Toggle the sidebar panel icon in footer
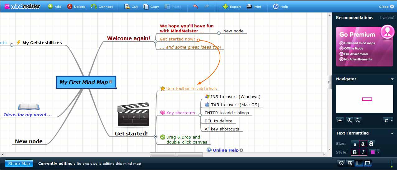The width and height of the screenshot is (397, 170). tap(368, 163)
